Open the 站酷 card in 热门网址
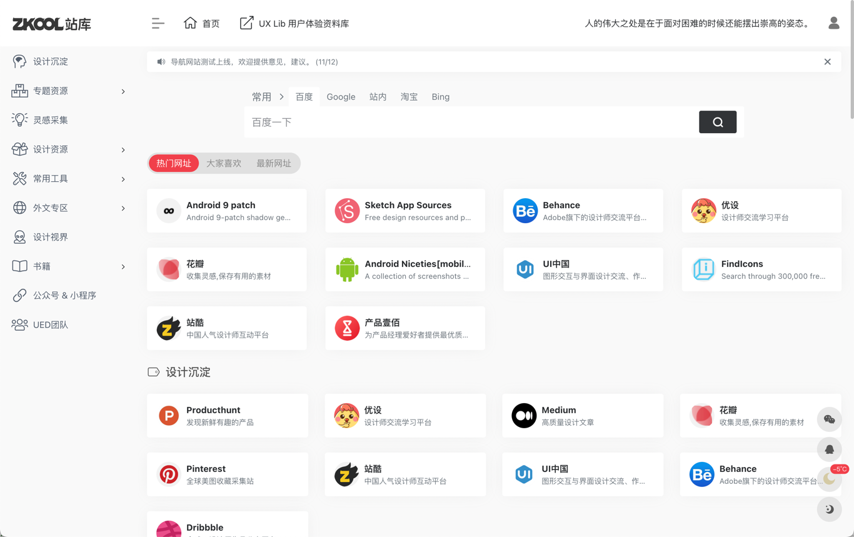This screenshot has height=537, width=854. pos(227,328)
